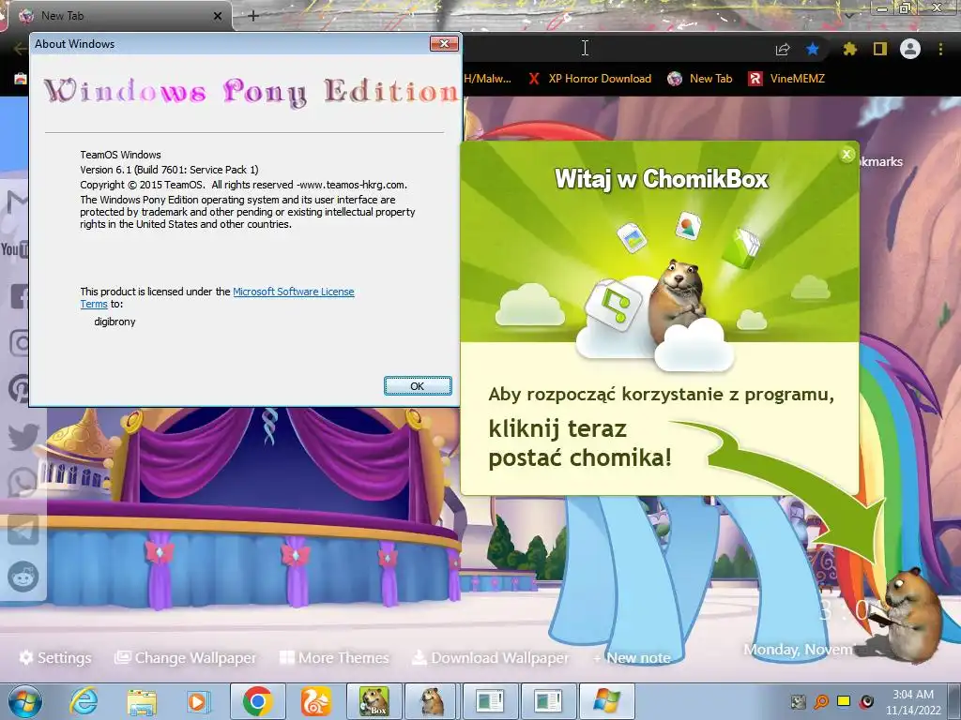961x720 pixels.
Task: Open the Chrome profile avatar
Action: (910, 49)
